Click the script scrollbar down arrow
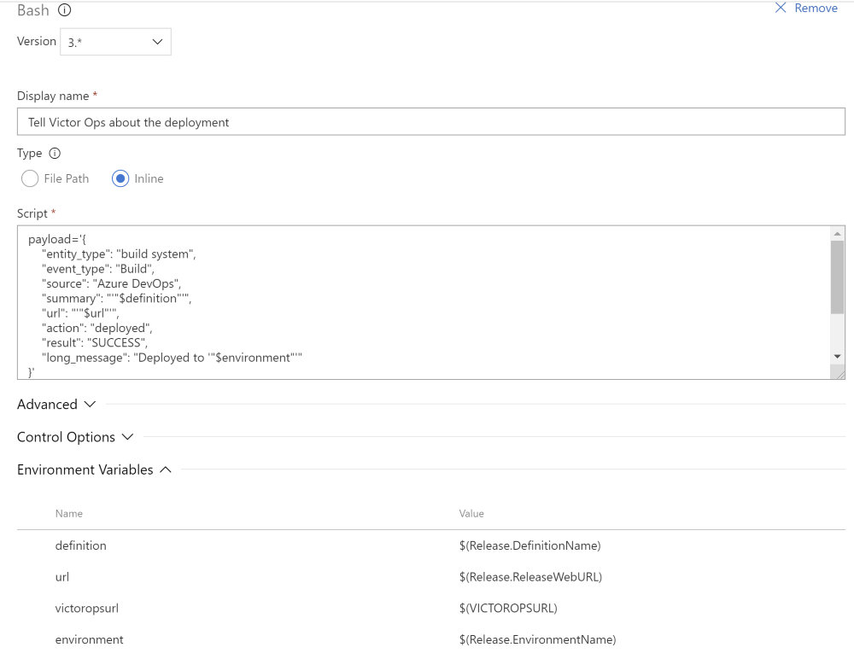 click(837, 356)
